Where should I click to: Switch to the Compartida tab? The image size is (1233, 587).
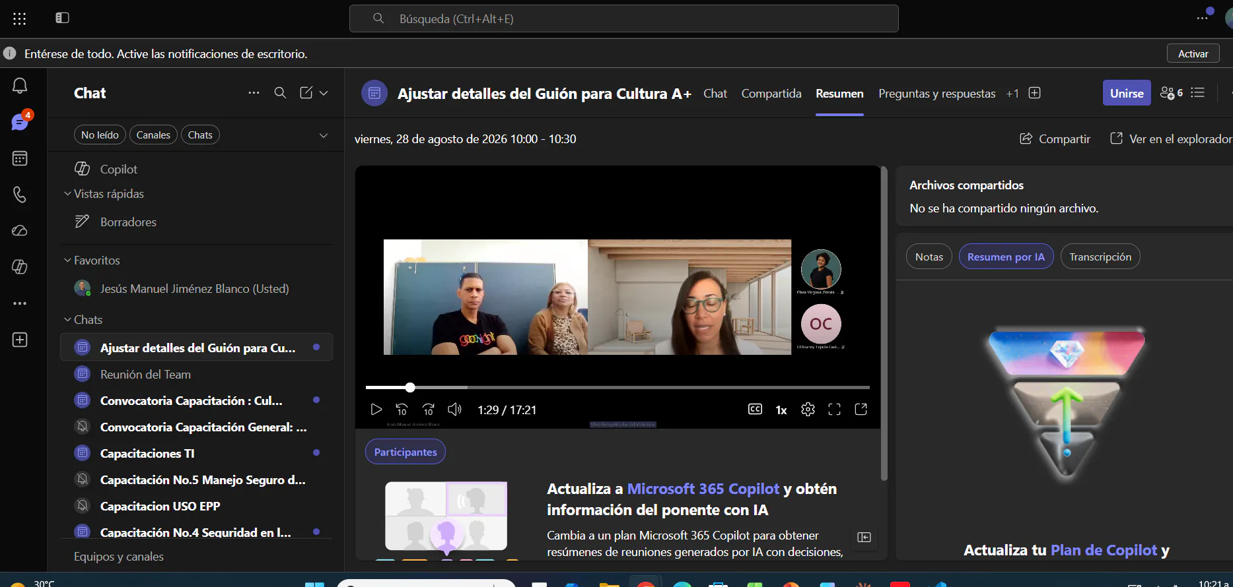click(x=771, y=94)
